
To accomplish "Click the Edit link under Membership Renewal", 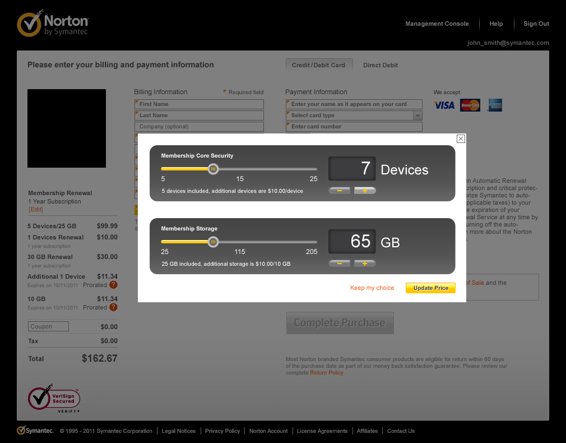I will click(x=36, y=210).
